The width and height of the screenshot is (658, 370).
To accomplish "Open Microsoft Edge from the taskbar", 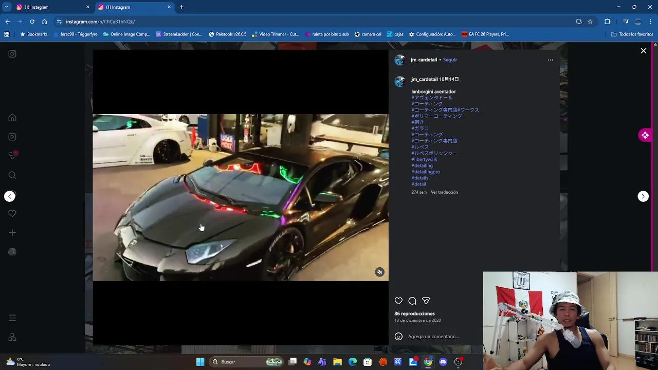I will point(353,362).
